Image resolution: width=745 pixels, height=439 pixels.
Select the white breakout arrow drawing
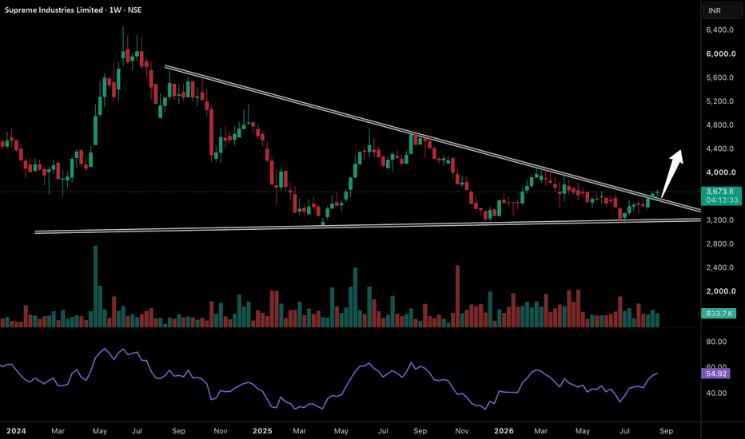point(672,172)
